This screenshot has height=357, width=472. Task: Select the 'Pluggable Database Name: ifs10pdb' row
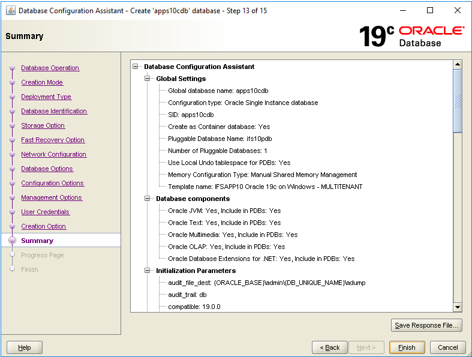[x=220, y=139]
